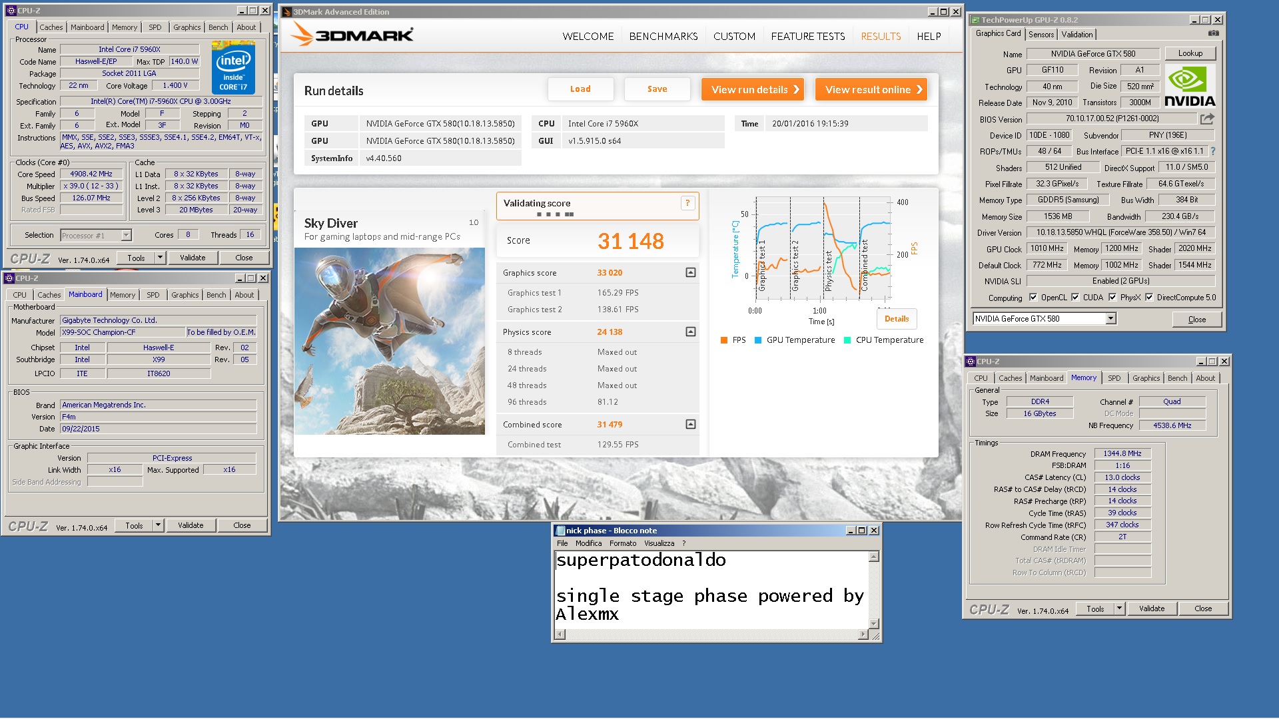
Task: Click the BIOS version export icon in GPU-Z
Action: point(1207,119)
